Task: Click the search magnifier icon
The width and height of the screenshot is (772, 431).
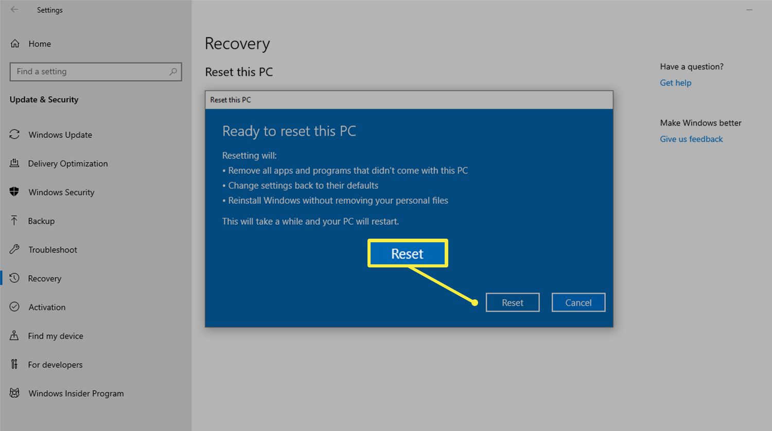Action: pyautogui.click(x=173, y=71)
